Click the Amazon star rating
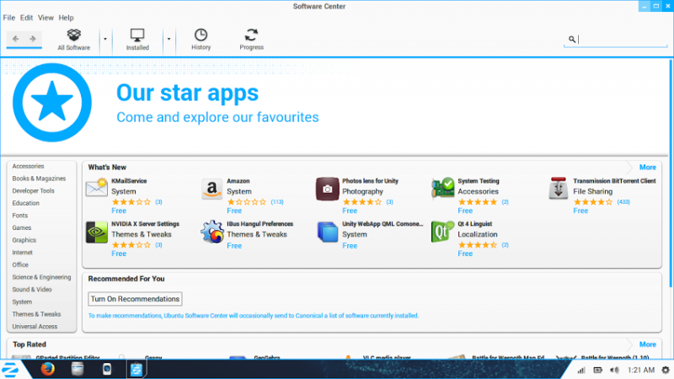The width and height of the screenshot is (674, 379). point(247,202)
